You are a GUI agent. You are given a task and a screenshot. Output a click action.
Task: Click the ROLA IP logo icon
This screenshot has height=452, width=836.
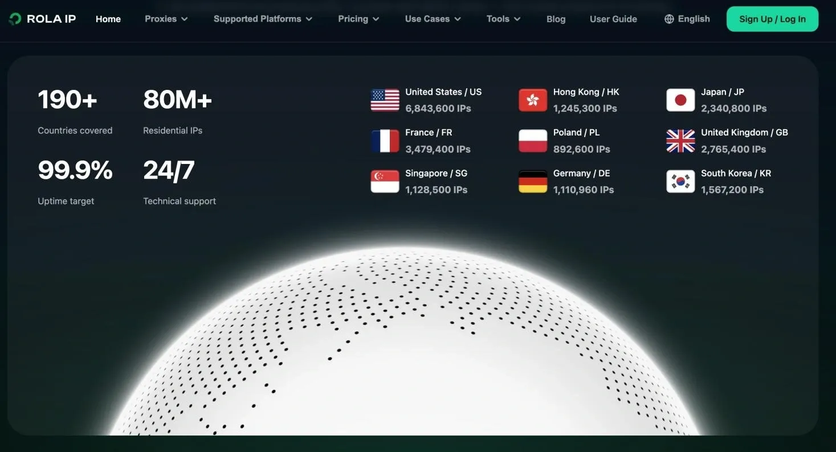[15, 19]
